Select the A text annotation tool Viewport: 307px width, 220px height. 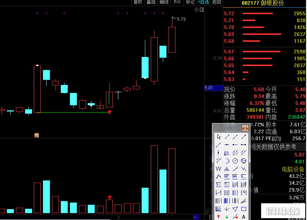pyautogui.click(x=244, y=217)
